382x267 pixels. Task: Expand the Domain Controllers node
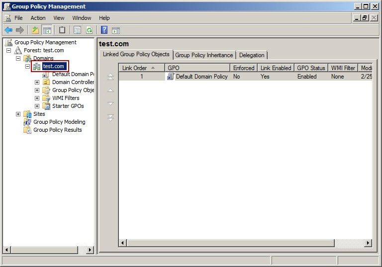(37, 83)
